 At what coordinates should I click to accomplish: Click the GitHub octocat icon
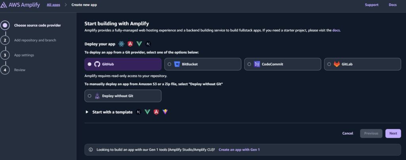pyautogui.click(x=97, y=64)
